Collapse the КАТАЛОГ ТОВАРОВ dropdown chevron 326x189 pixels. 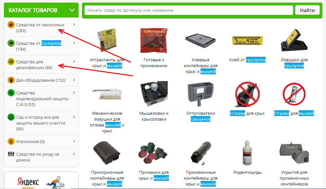click(x=72, y=10)
